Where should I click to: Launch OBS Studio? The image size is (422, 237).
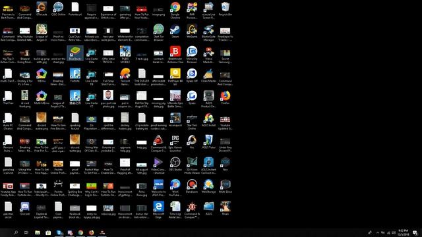[x=175, y=164]
